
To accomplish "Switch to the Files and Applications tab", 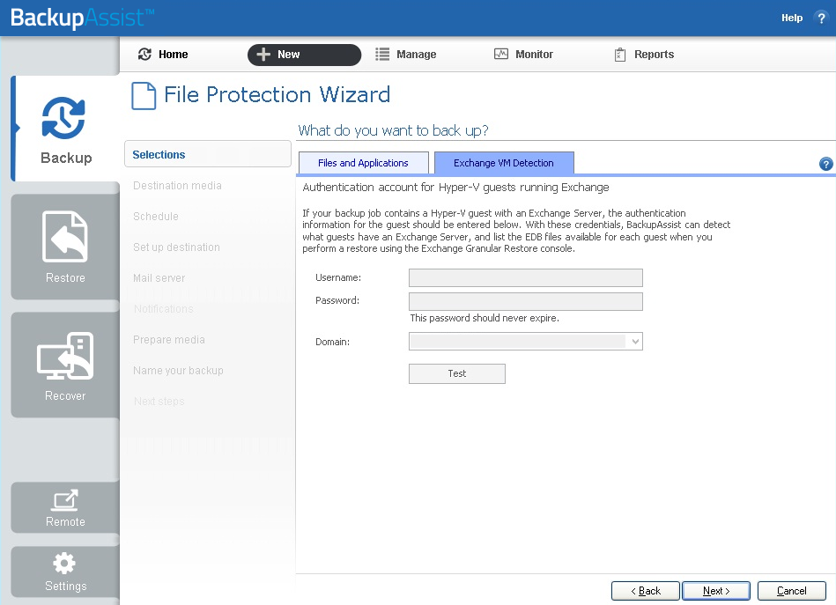I will pyautogui.click(x=363, y=163).
